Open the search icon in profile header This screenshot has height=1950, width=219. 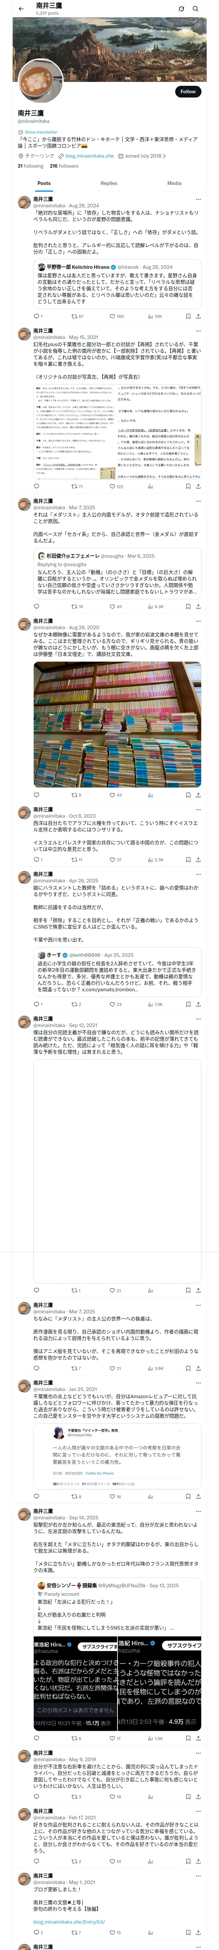coord(196,9)
